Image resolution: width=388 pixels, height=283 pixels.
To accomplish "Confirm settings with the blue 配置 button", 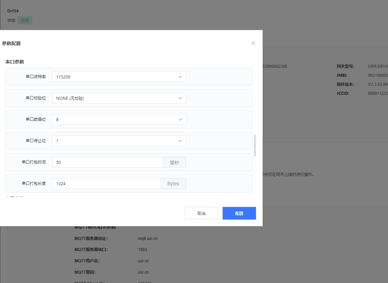I will tap(239, 213).
